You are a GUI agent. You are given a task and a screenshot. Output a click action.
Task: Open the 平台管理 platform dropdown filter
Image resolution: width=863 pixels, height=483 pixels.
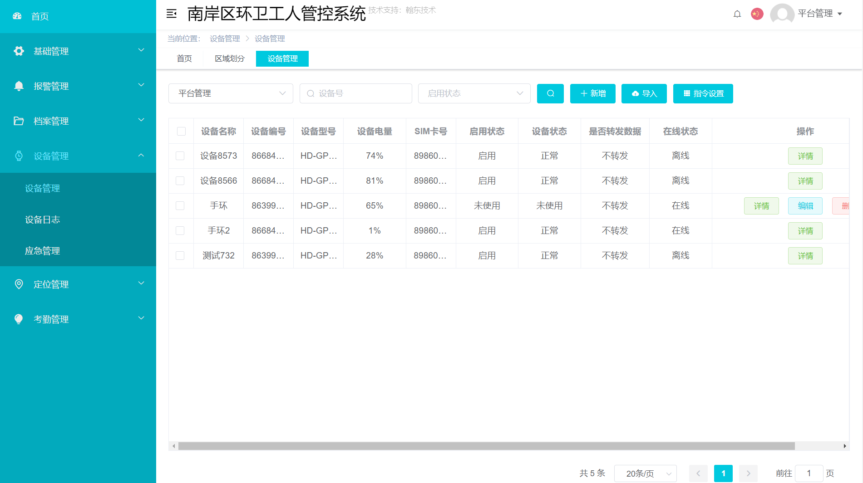tap(231, 93)
